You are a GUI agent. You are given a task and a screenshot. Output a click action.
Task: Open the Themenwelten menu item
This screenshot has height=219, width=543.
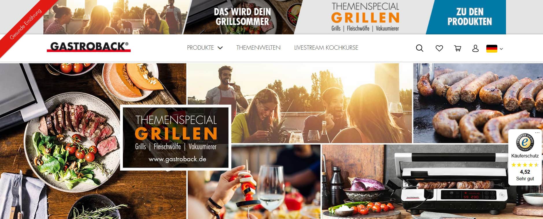258,48
